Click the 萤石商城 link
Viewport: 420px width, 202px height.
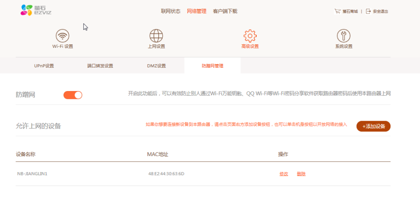pyautogui.click(x=350, y=11)
